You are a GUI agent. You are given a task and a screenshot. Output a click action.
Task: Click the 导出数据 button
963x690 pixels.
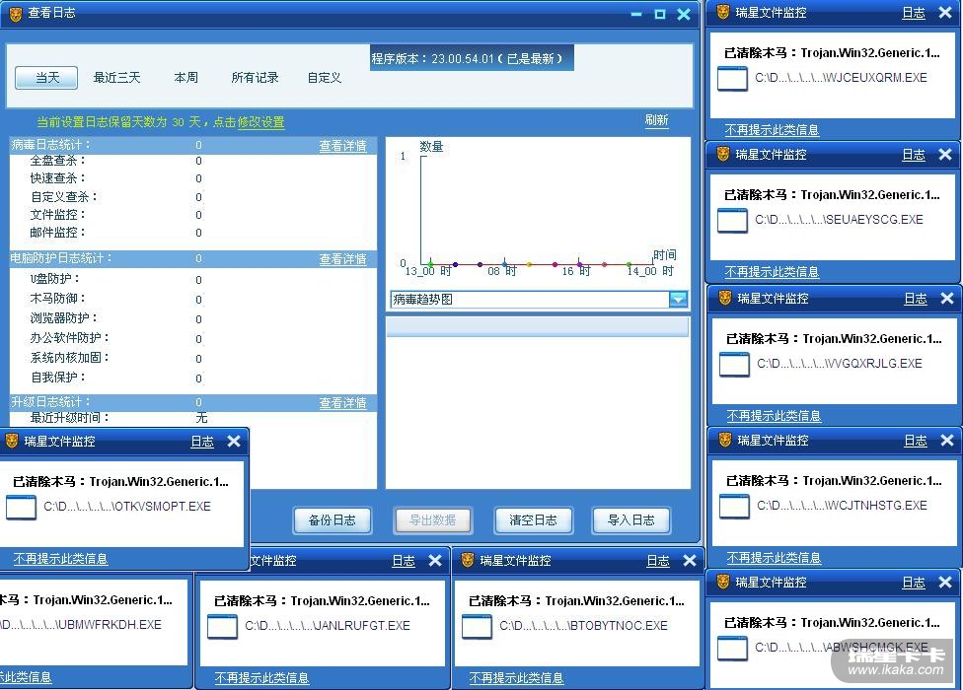point(432,520)
